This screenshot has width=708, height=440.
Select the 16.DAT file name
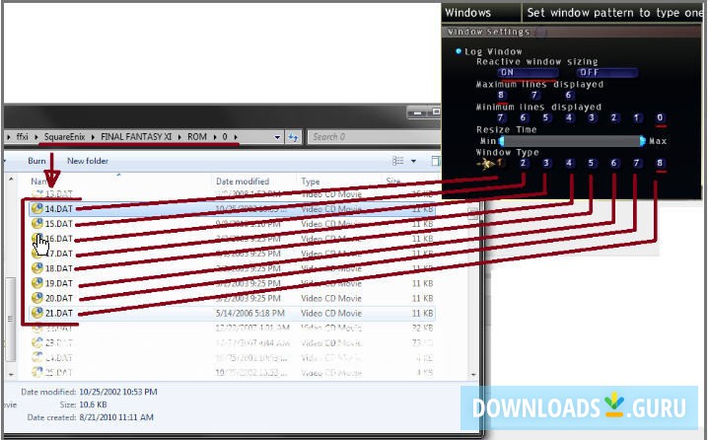click(x=59, y=239)
